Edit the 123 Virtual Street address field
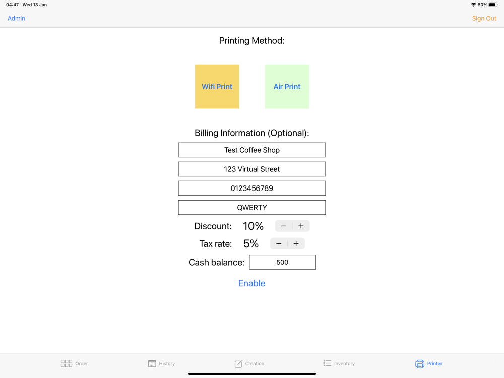This screenshot has height=378, width=504. pyautogui.click(x=252, y=169)
